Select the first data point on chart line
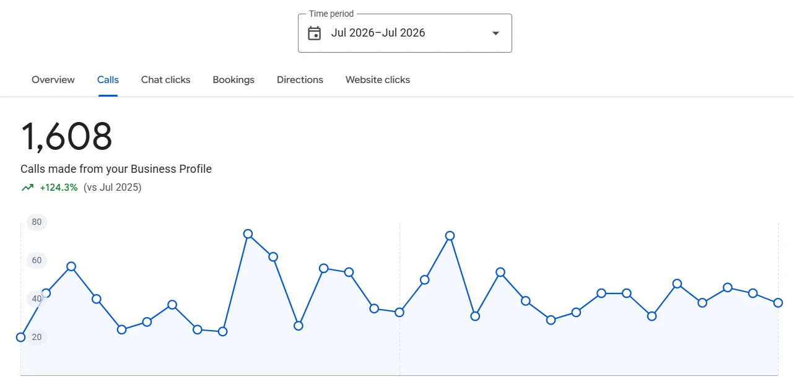794x379 pixels. 20,338
